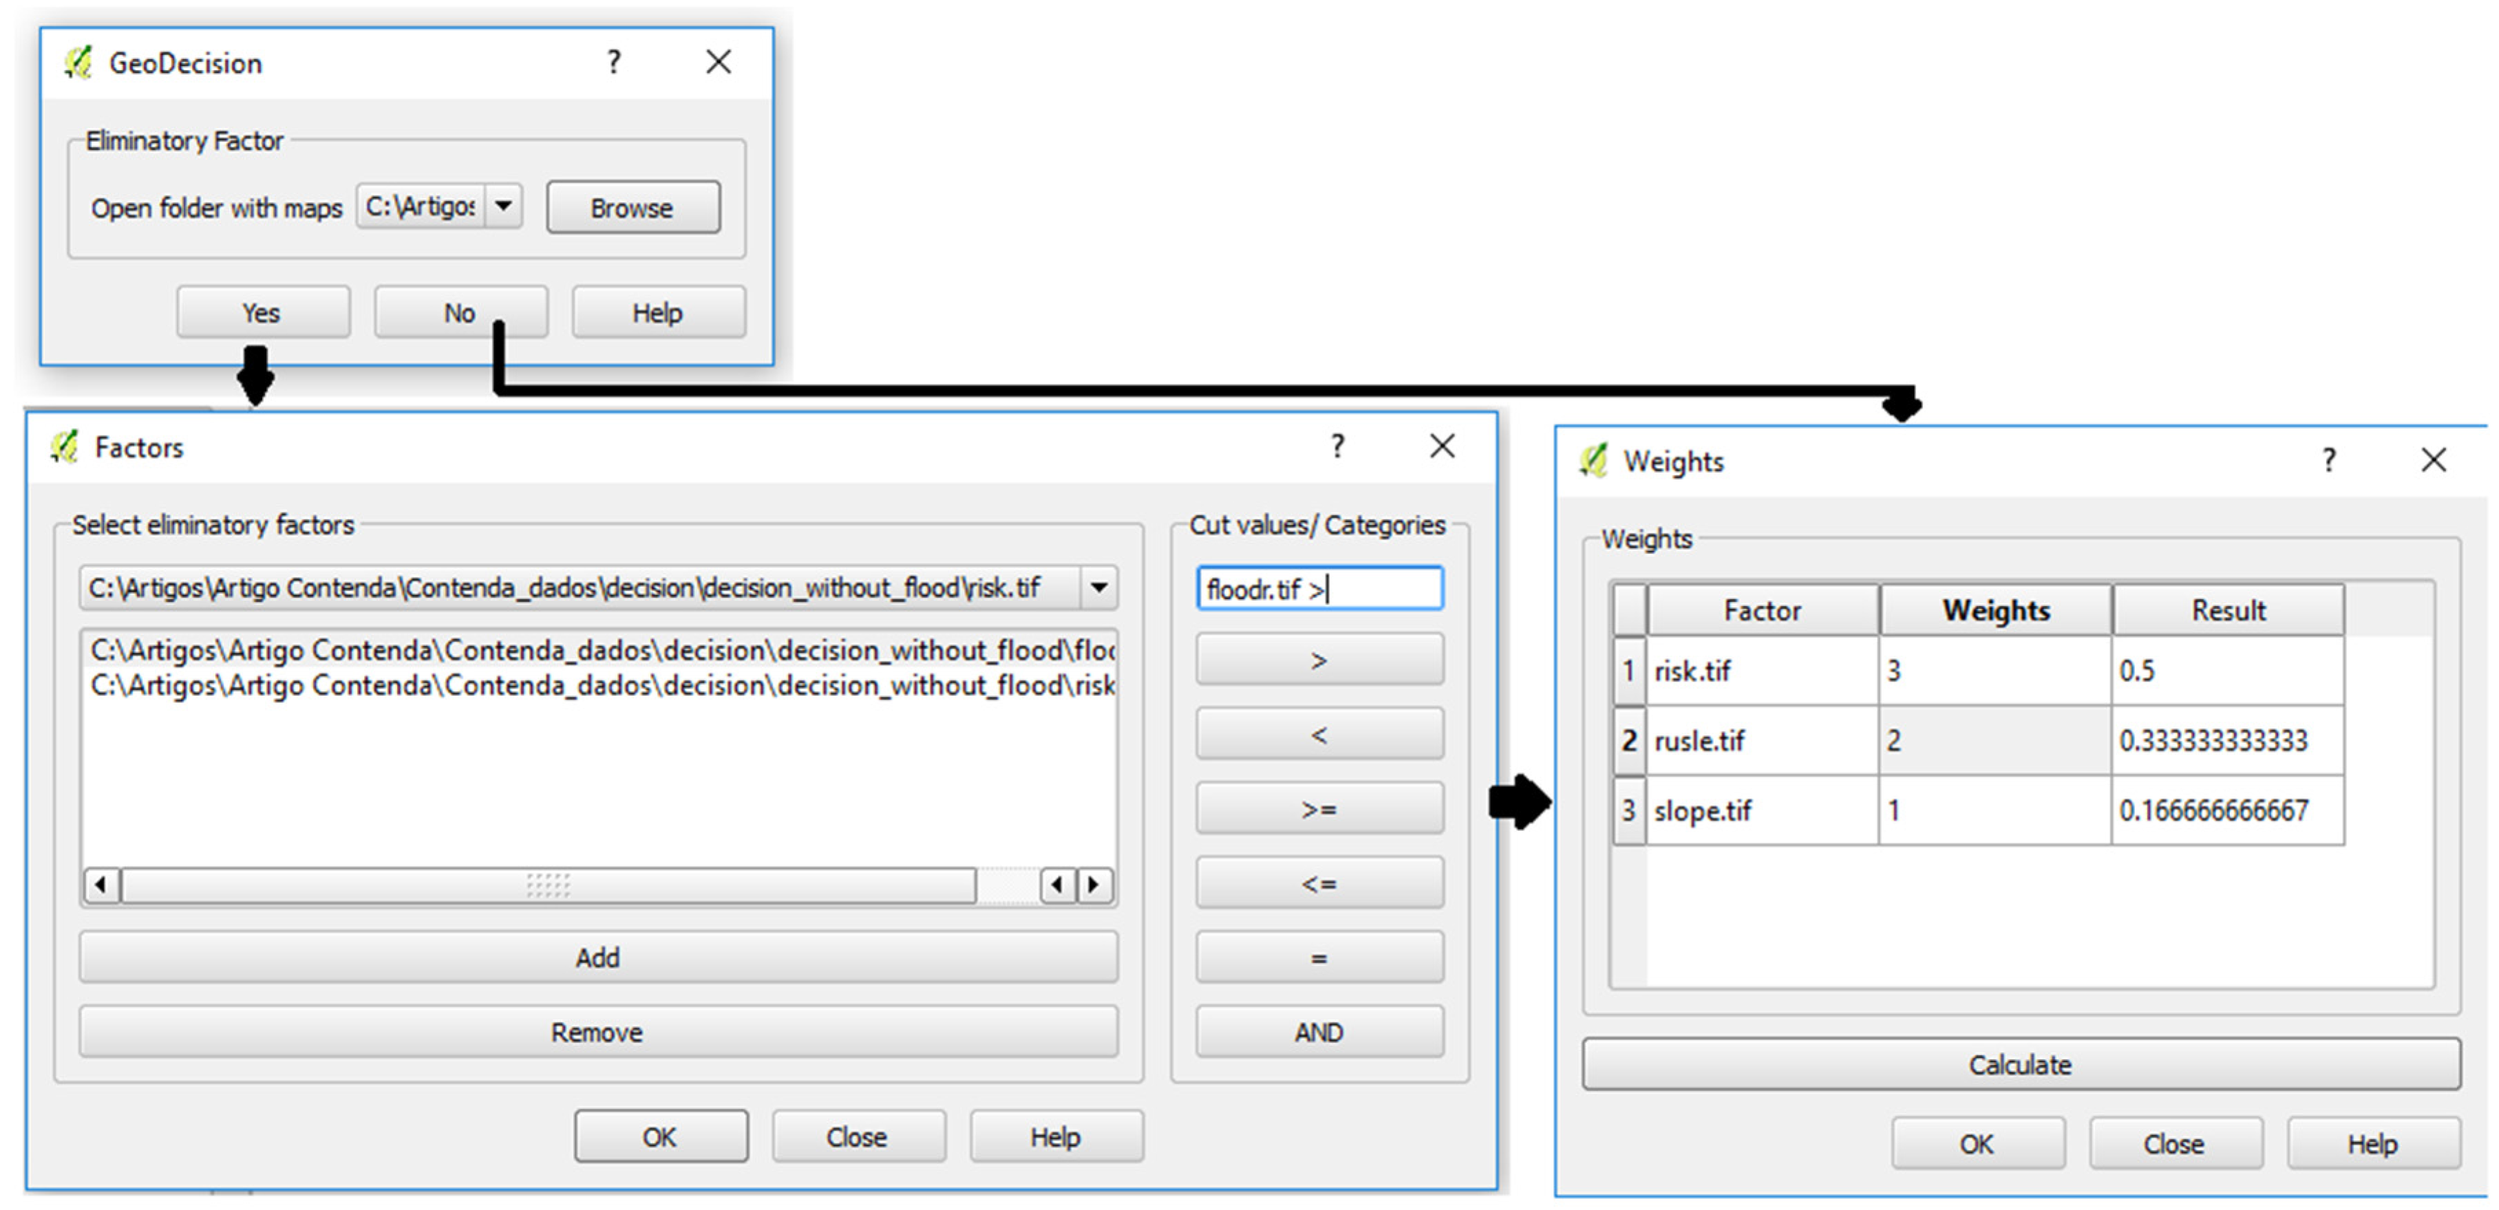This screenshot has width=2499, height=1210.
Task: Select the first path ending in 'floc'
Action: pyautogui.click(x=602, y=649)
